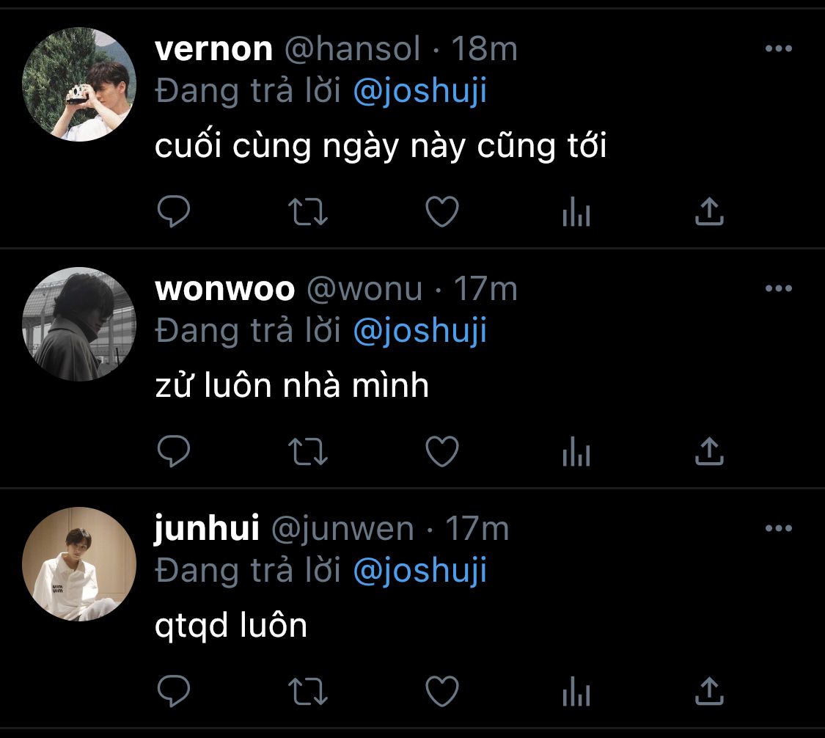View analytics for junhui's tweet
Image resolution: width=825 pixels, height=738 pixels.
pyautogui.click(x=576, y=691)
